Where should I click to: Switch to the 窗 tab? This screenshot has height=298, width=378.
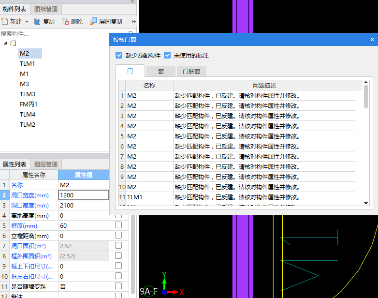click(160, 72)
